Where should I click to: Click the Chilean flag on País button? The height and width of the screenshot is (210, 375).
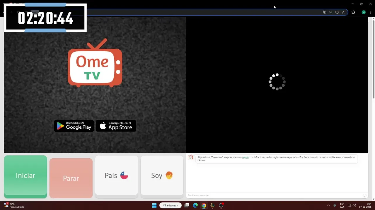click(x=124, y=175)
